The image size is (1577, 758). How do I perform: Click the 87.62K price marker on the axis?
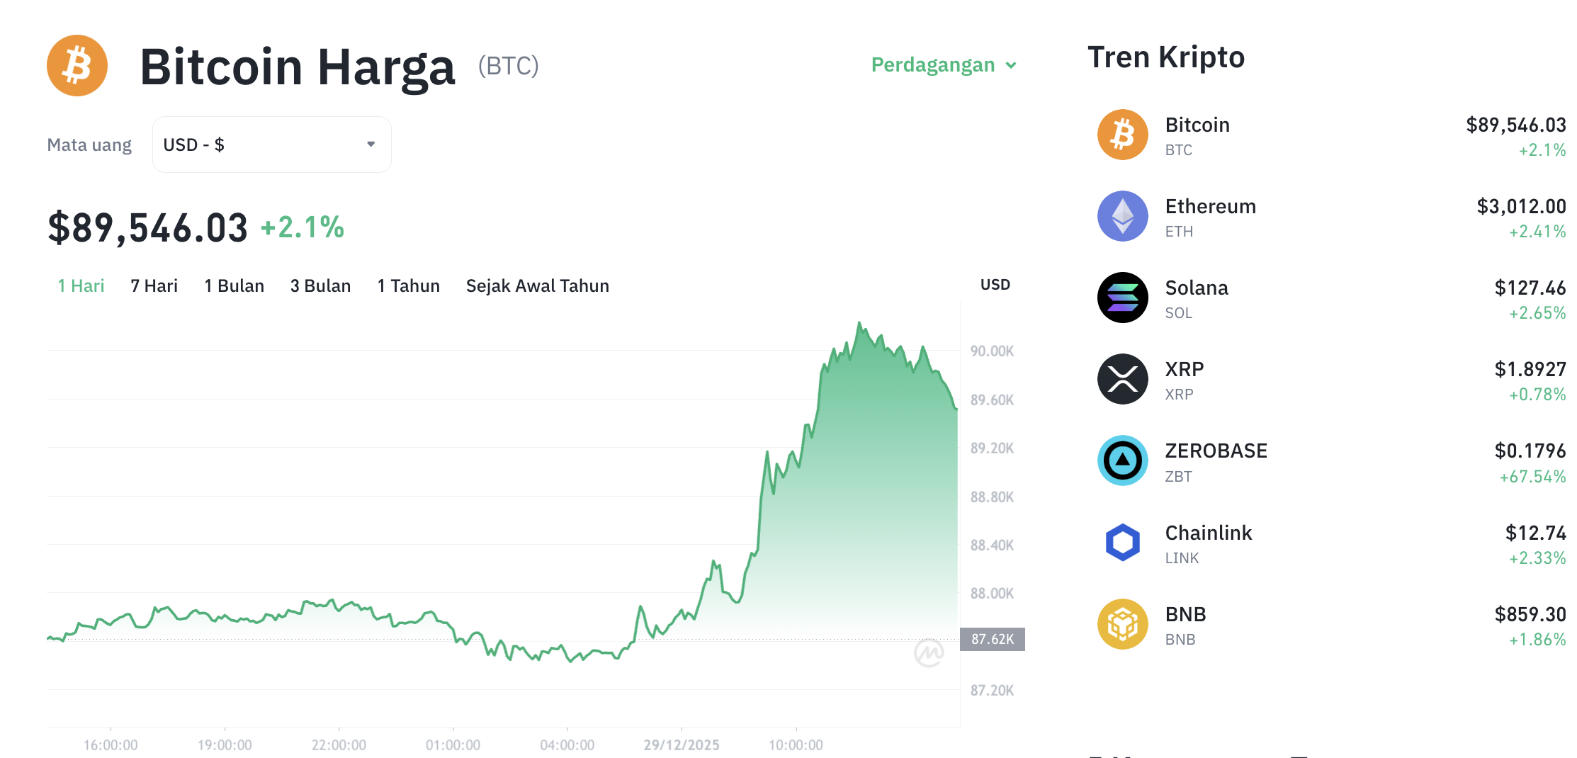pyautogui.click(x=992, y=640)
